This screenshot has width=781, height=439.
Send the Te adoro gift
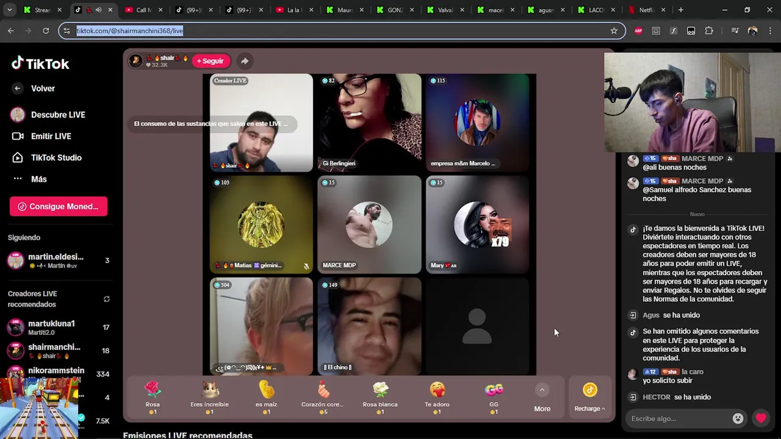click(437, 397)
